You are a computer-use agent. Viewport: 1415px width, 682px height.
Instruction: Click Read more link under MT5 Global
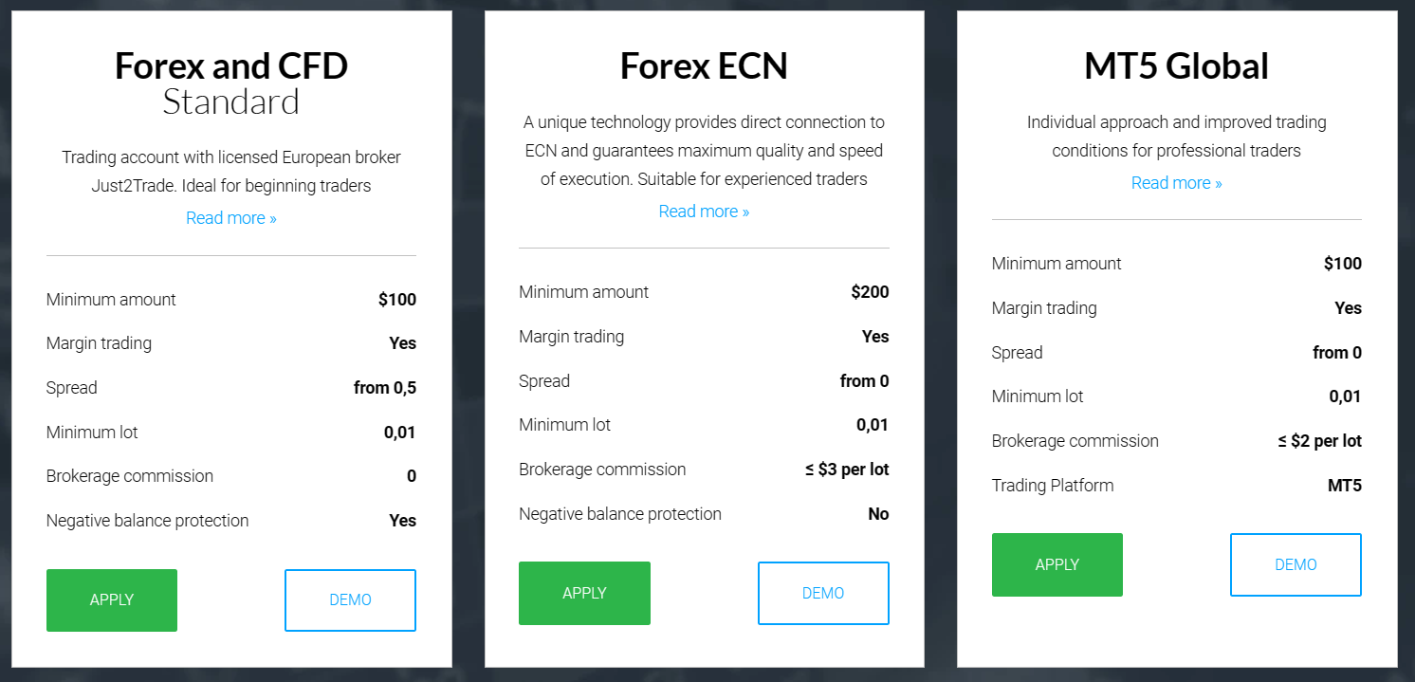(1176, 183)
